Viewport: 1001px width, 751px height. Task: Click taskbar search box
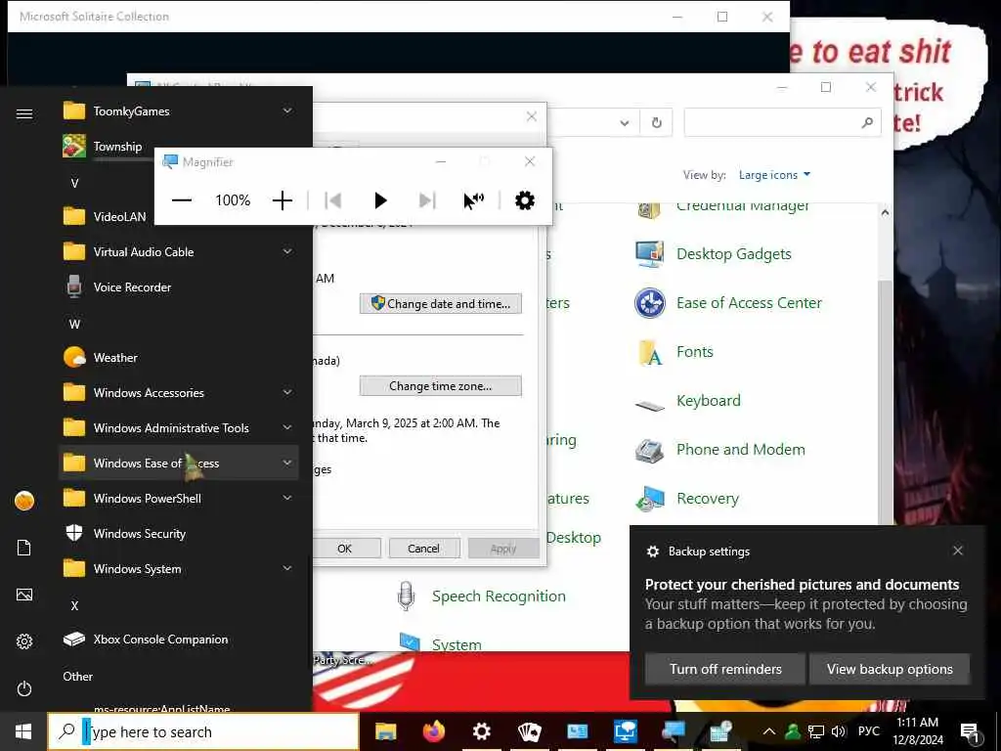[203, 731]
